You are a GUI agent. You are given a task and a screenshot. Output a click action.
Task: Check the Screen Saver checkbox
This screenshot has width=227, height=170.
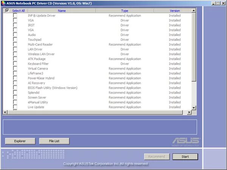(x=15, y=97)
